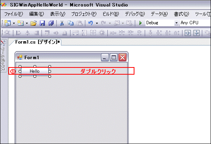Click the Undo arrow icon
The height and width of the screenshot is (144, 211).
pyautogui.click(x=91, y=23)
